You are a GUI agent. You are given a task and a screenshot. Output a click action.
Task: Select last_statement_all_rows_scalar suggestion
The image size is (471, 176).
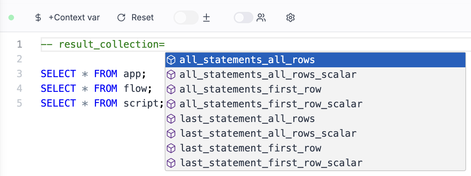[x=268, y=134]
